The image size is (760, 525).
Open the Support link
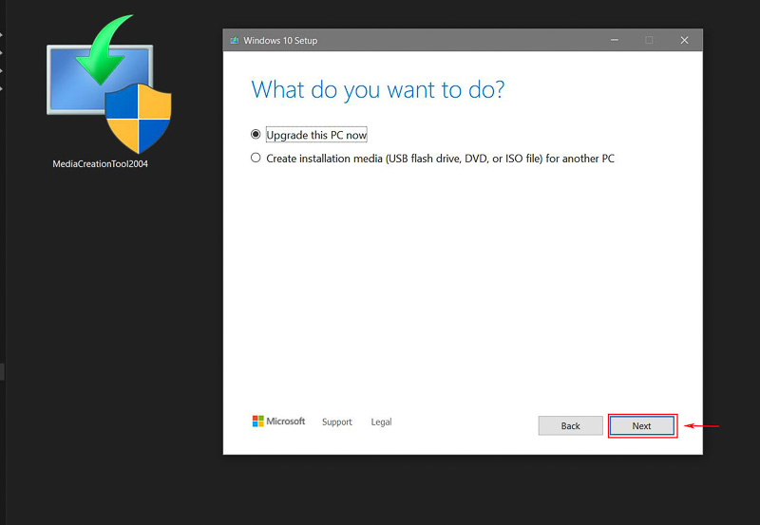pos(336,422)
